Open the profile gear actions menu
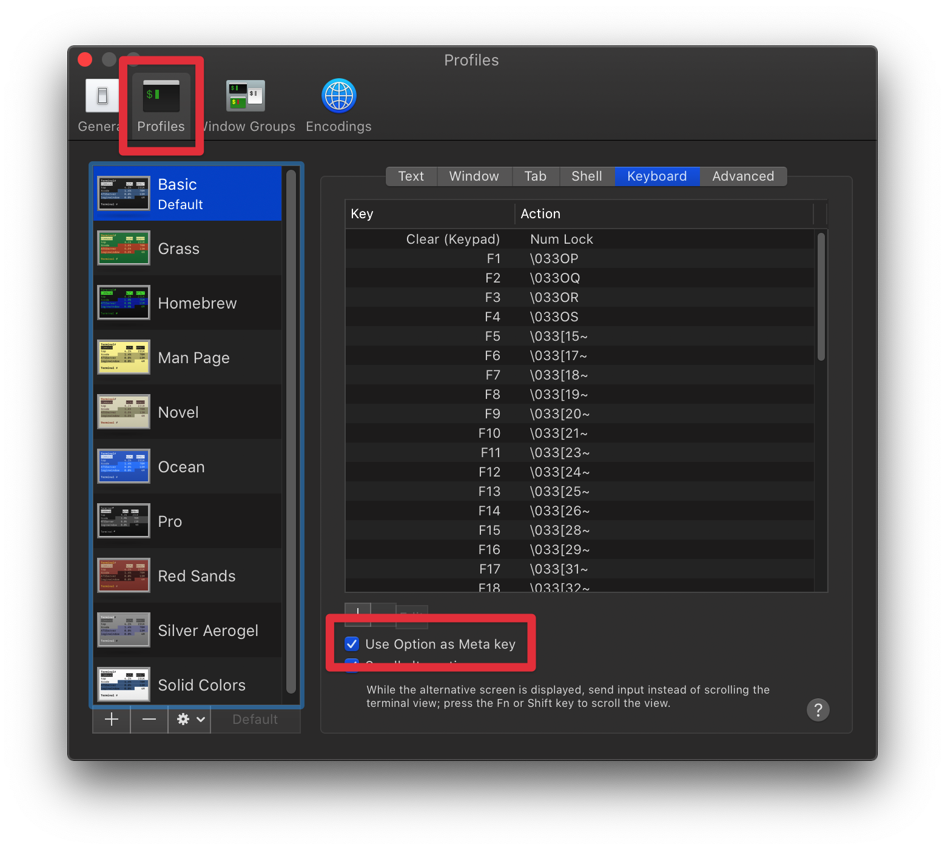This screenshot has height=850, width=945. [x=190, y=720]
